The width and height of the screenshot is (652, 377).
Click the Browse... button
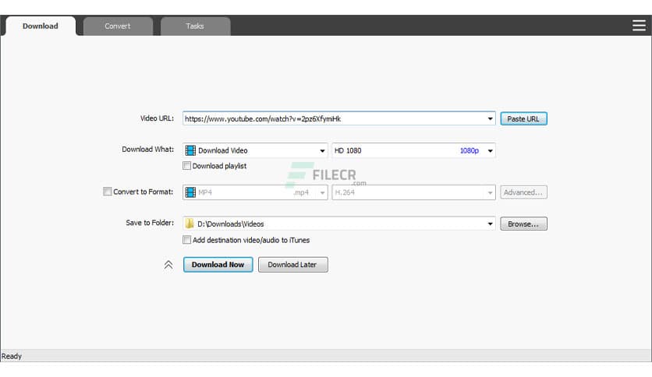[x=523, y=224]
